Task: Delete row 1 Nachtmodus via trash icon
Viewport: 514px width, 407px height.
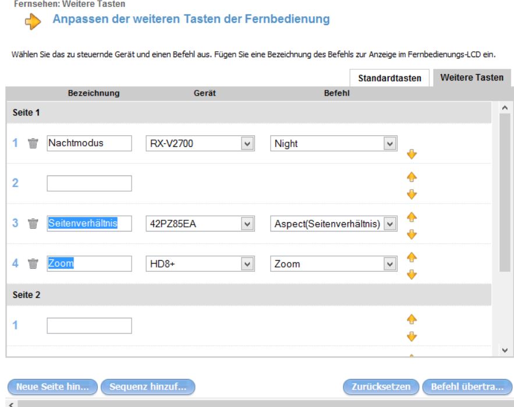Action: pos(34,143)
